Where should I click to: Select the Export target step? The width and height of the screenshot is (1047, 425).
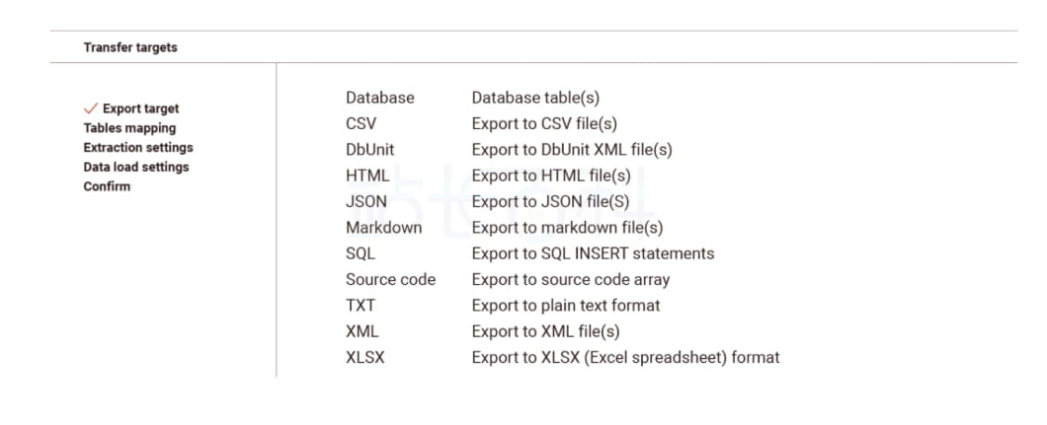pyautogui.click(x=141, y=108)
